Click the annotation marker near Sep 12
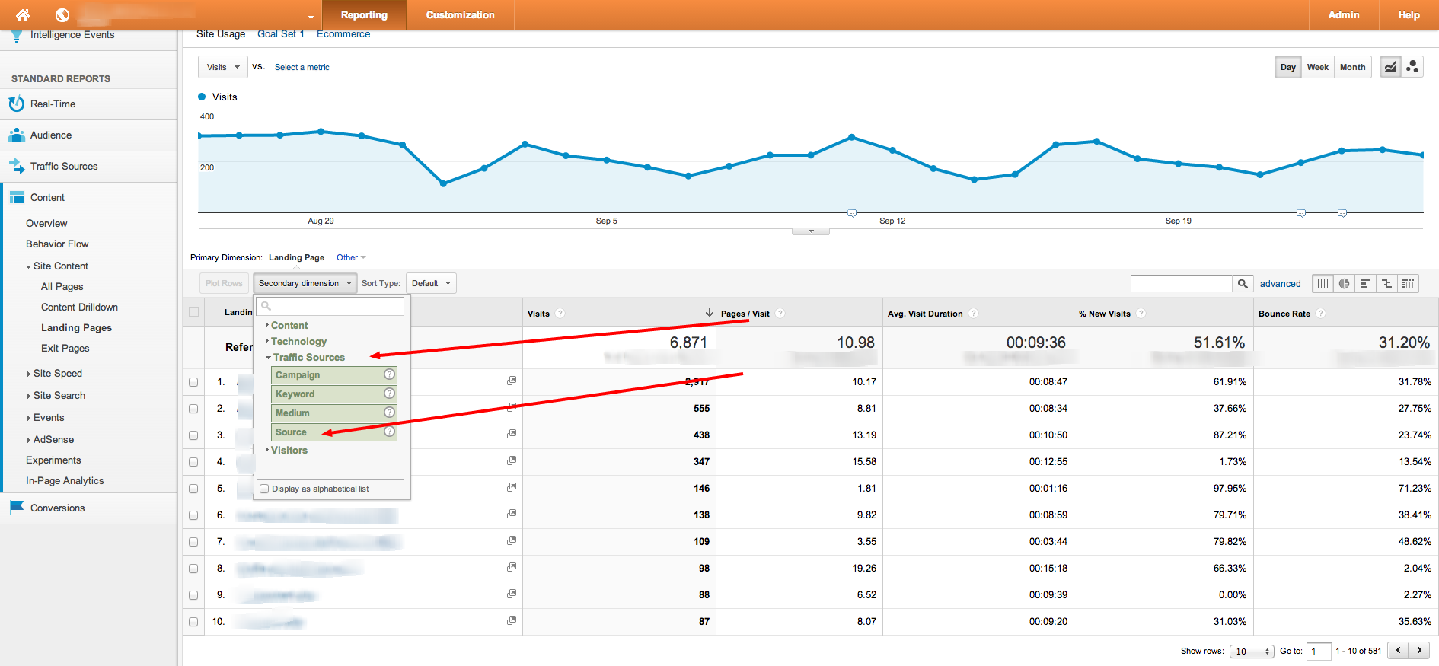The height and width of the screenshot is (666, 1439). click(852, 213)
